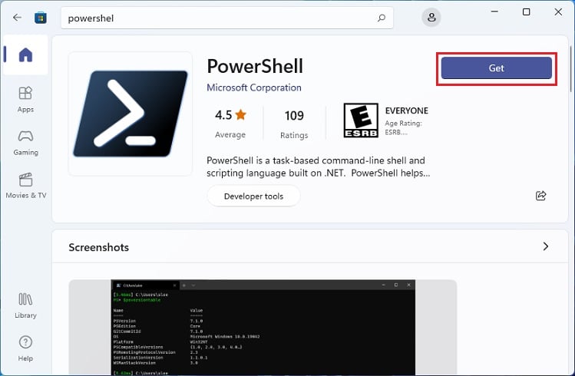Click the vertical scrollbar on the right

pos(571,69)
